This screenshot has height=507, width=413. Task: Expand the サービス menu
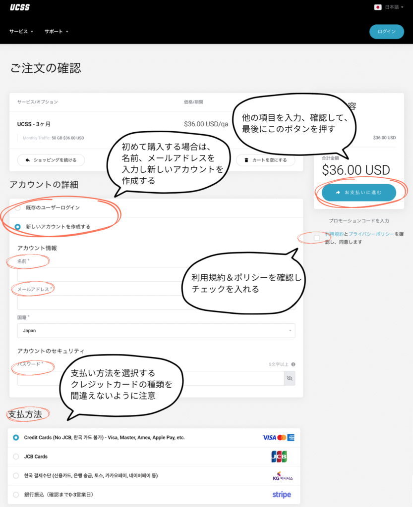tap(21, 31)
